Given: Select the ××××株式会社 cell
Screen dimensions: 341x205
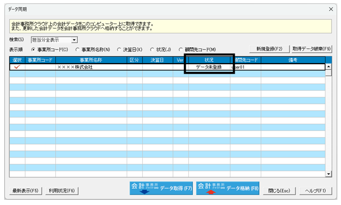Looking at the screenshot, I should [91, 67].
